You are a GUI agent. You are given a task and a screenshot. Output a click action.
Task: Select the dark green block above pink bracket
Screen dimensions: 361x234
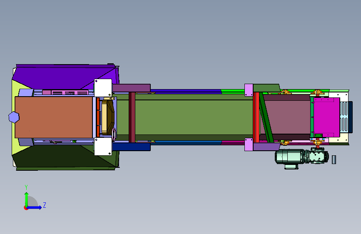click(x=266, y=88)
